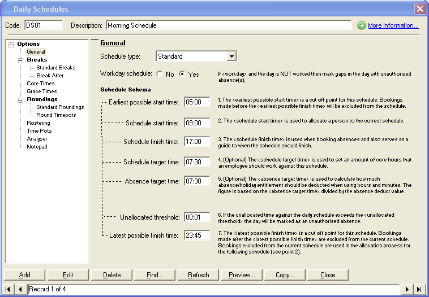Click Schedule finish time field 17:00

[x=197, y=141]
